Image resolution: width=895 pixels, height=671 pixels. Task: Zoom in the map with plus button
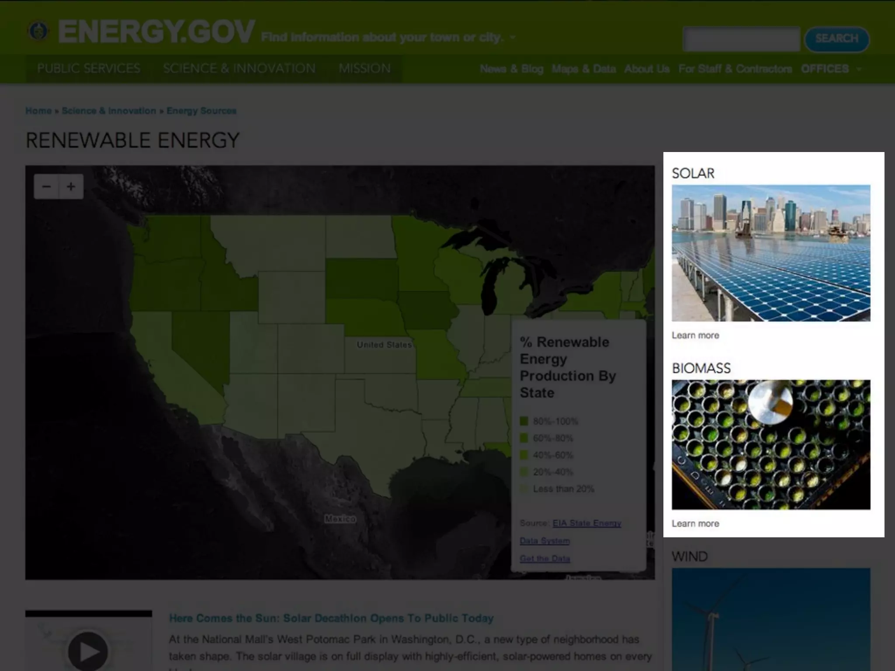tap(71, 187)
